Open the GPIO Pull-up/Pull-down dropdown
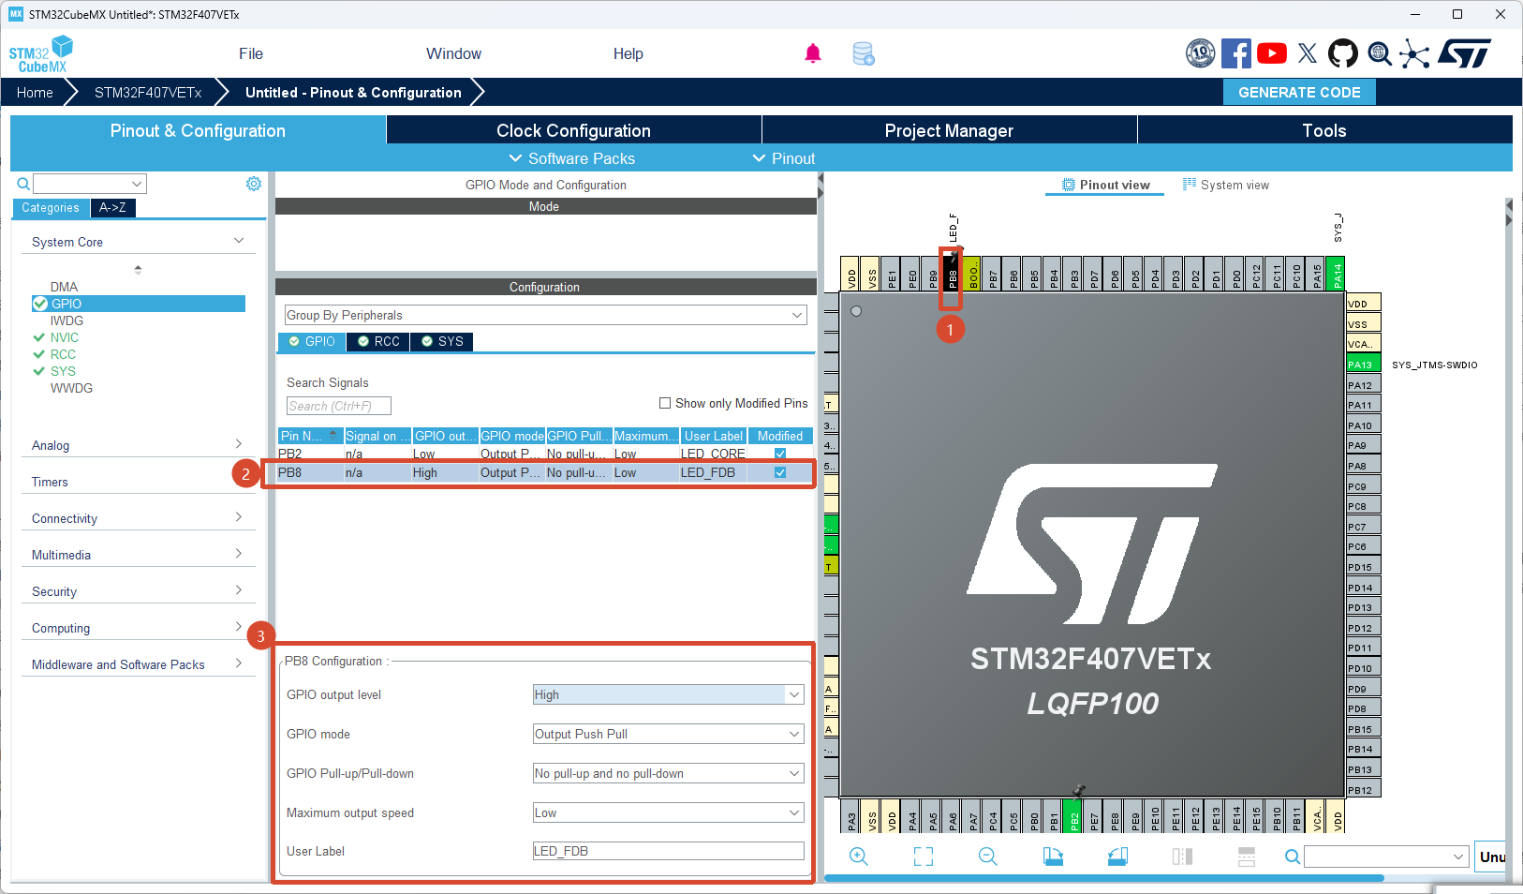 (x=668, y=773)
